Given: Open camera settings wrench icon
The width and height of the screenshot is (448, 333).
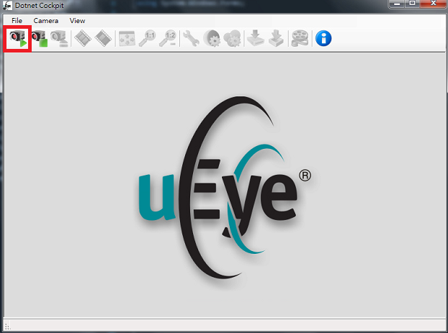Looking at the screenshot, I should [191, 39].
